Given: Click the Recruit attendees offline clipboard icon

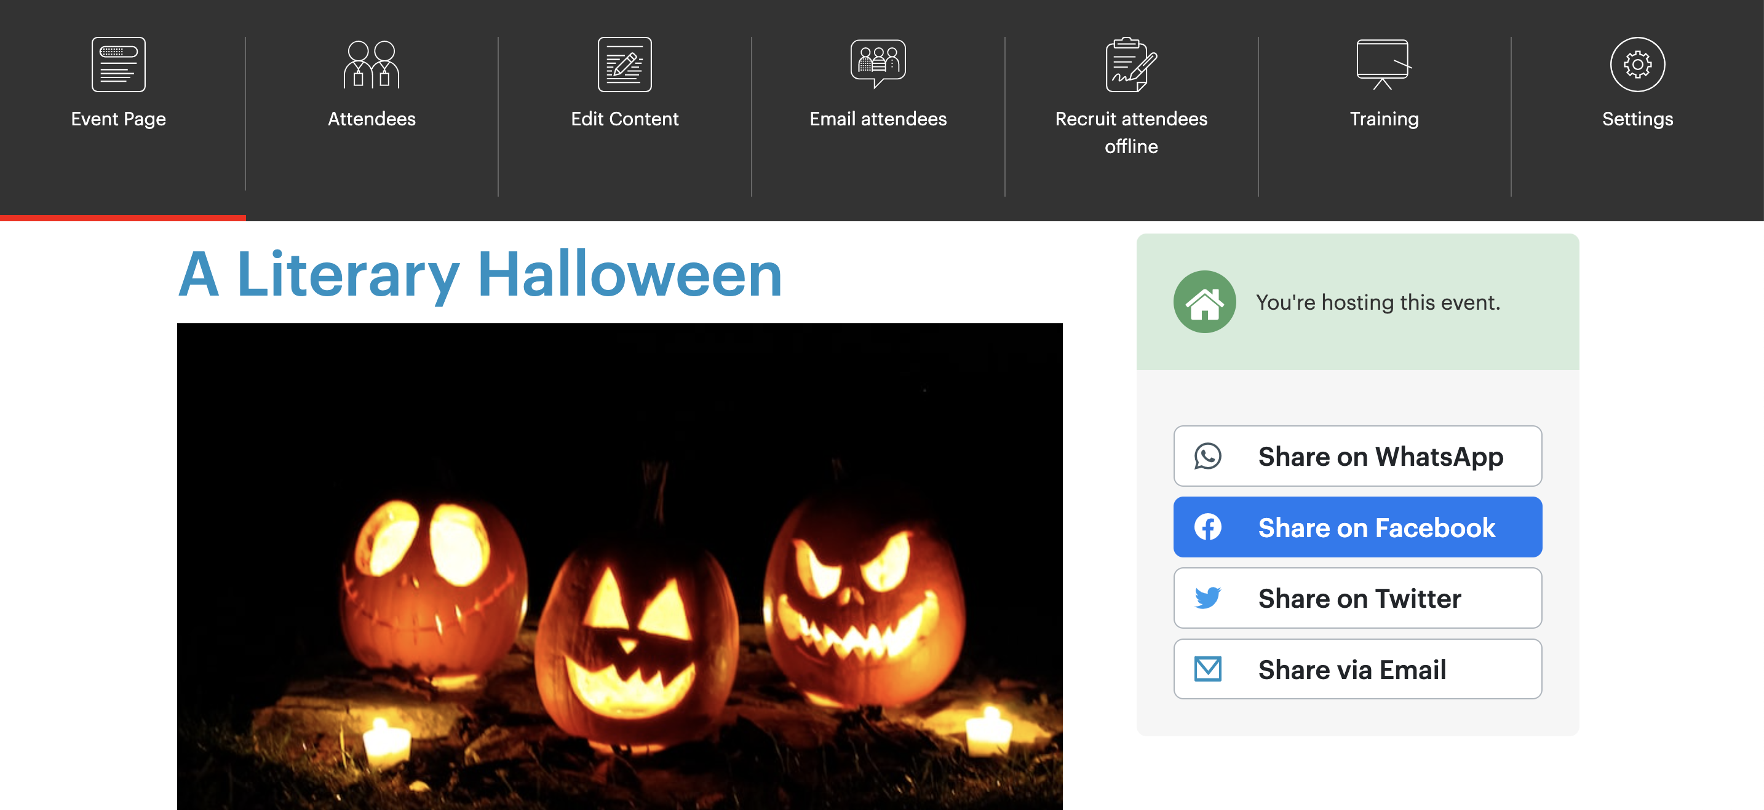Looking at the screenshot, I should click(x=1131, y=65).
